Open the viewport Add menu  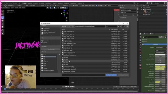tap(20, 8)
